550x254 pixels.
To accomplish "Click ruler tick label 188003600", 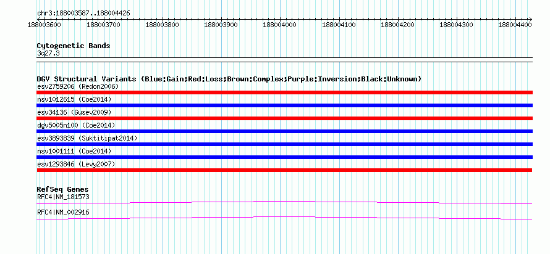I will coord(44,25).
